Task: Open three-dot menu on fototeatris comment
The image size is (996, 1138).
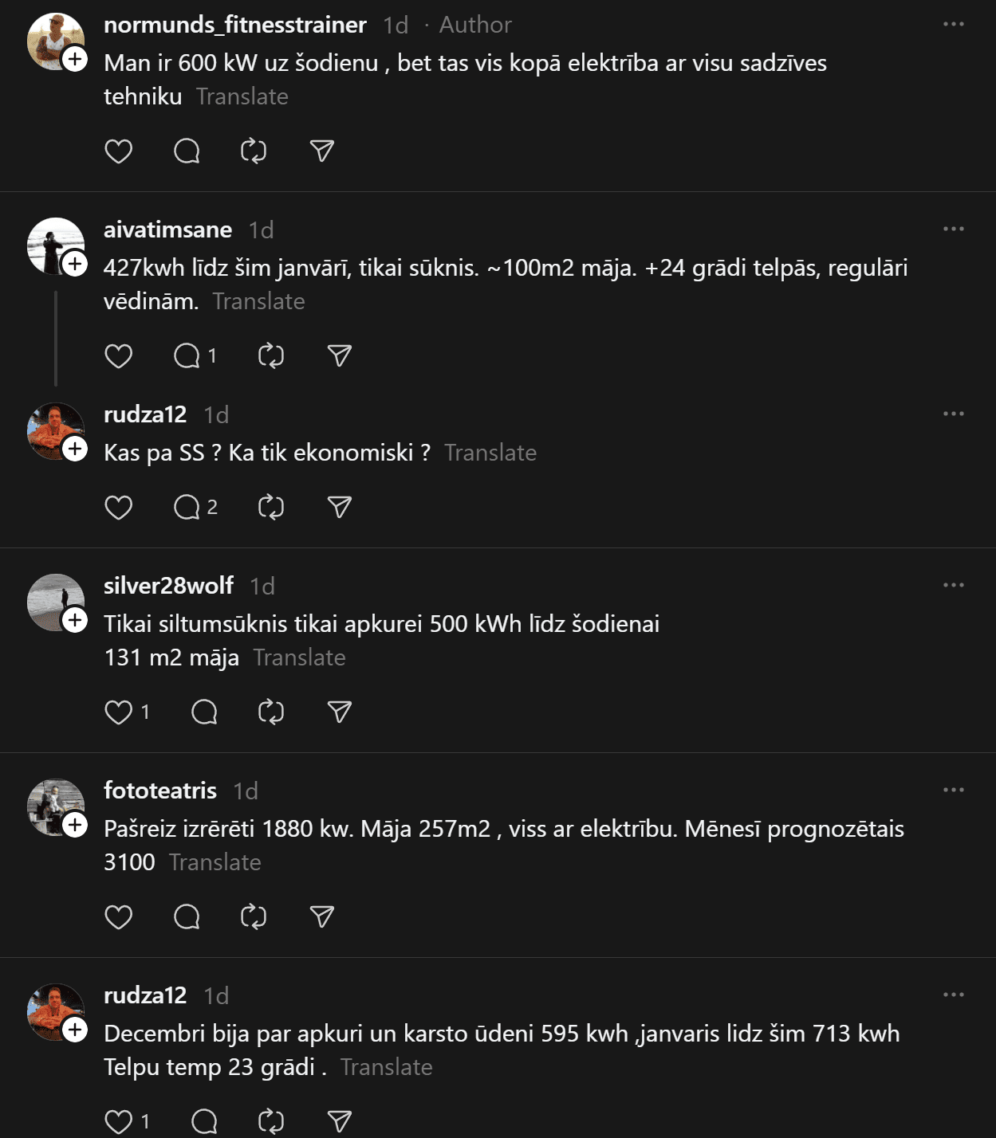Action: [x=953, y=791]
